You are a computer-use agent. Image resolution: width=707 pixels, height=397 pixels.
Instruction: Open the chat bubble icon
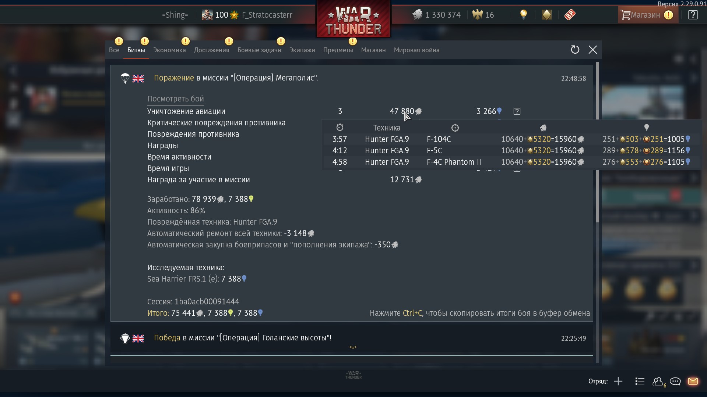[675, 381]
